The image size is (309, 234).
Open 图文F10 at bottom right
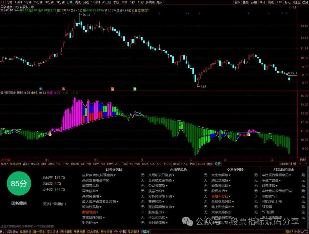pyautogui.click(x=291, y=232)
